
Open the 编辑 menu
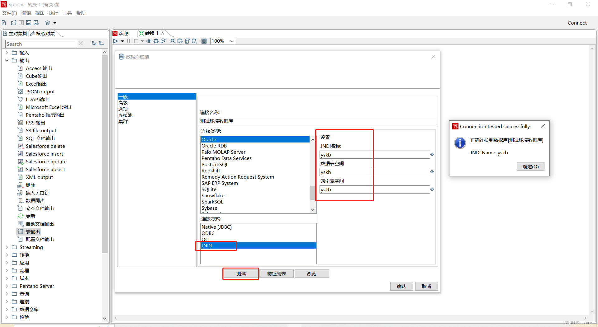(x=26, y=13)
